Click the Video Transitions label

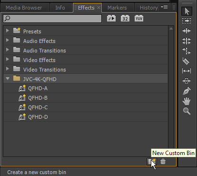pos(45,70)
